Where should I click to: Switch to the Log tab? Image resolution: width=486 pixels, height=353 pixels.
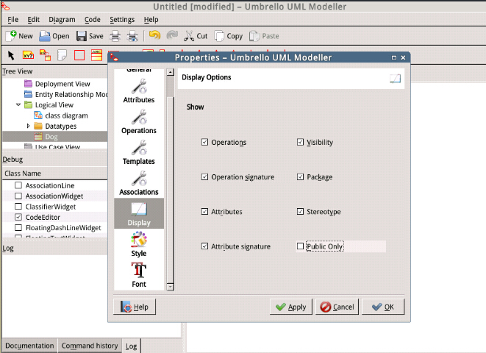(131, 346)
